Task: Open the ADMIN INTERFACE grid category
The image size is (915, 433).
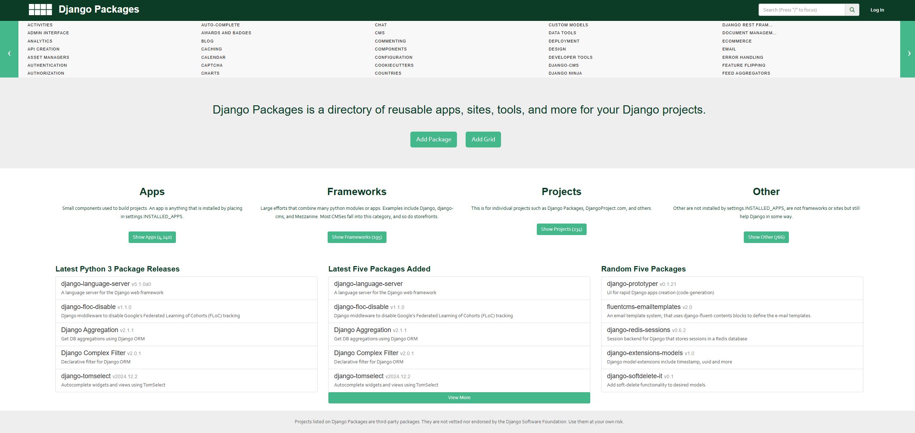Action: pyautogui.click(x=48, y=33)
